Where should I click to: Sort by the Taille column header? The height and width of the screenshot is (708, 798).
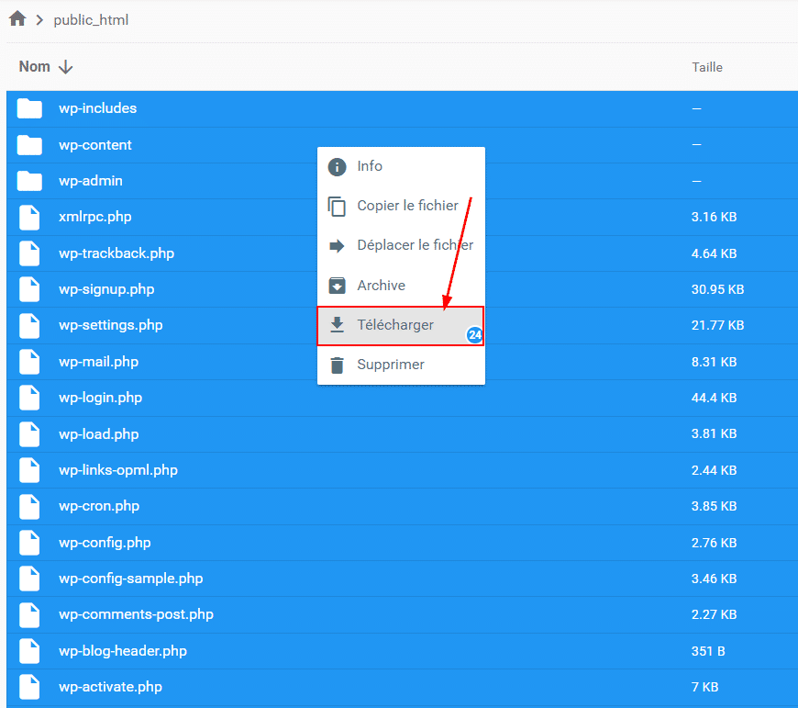[707, 67]
